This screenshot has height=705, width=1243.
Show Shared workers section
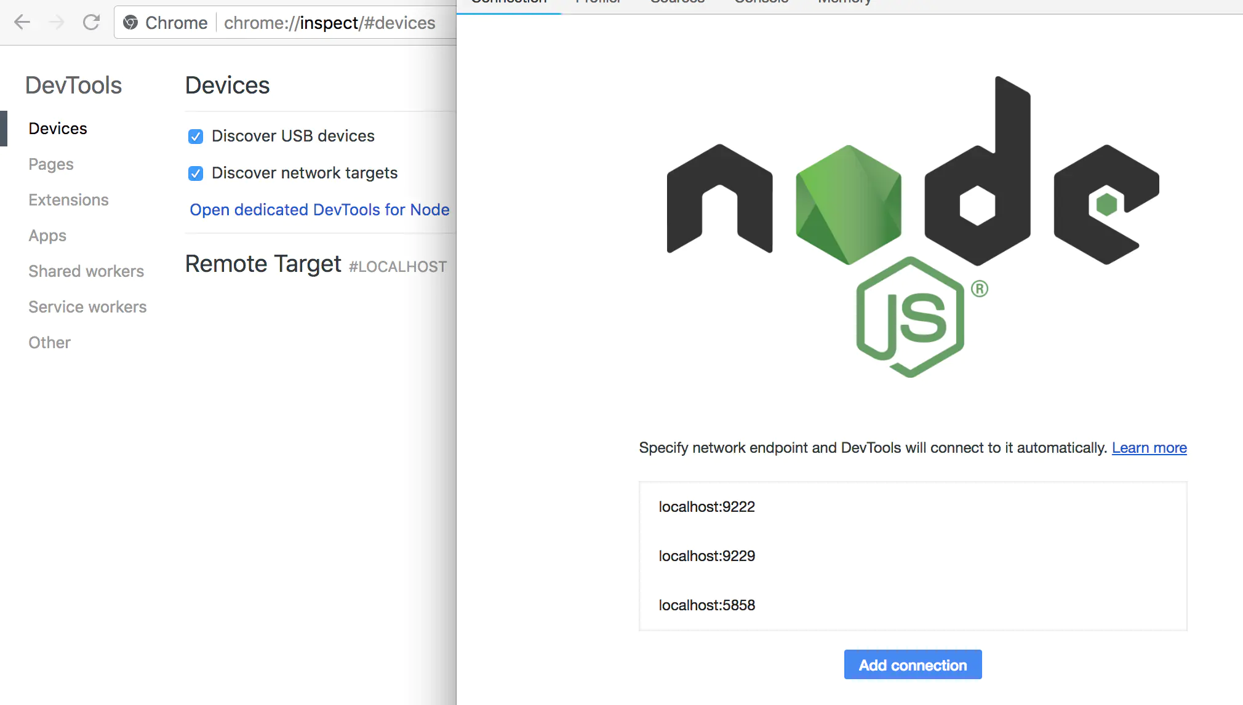click(86, 271)
